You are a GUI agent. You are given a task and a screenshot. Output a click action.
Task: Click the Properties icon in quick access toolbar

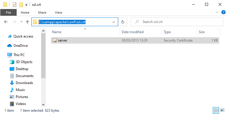15,5
